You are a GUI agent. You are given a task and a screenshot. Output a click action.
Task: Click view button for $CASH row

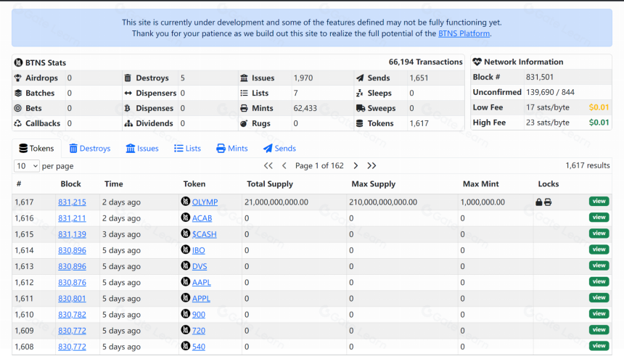click(599, 233)
